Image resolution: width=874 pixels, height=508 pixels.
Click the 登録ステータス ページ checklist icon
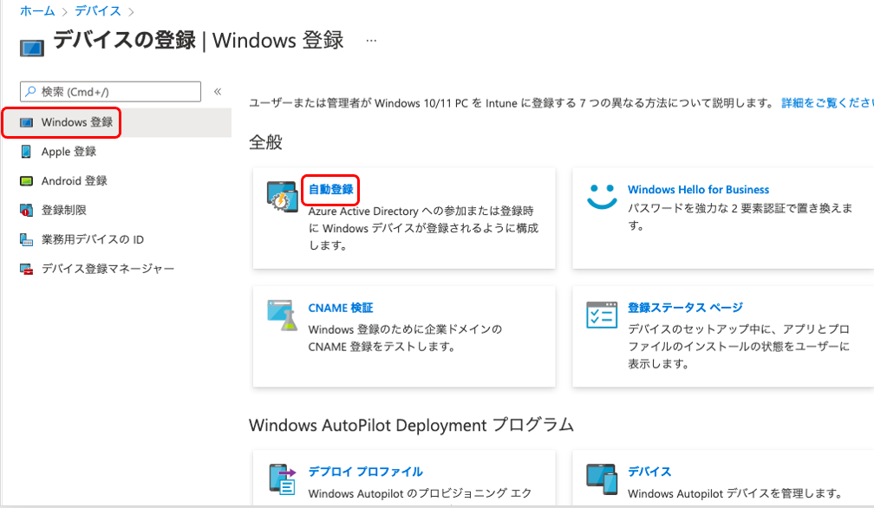[x=602, y=316]
